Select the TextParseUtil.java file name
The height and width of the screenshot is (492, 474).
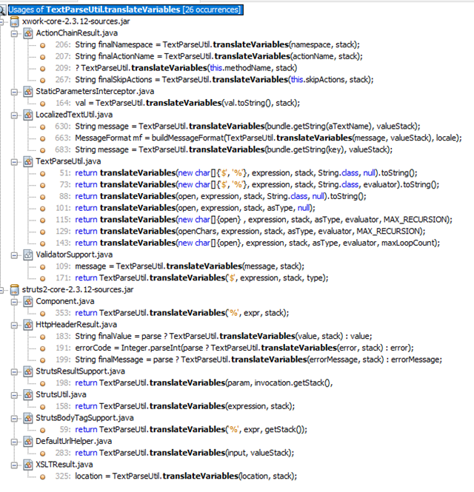[x=68, y=161]
